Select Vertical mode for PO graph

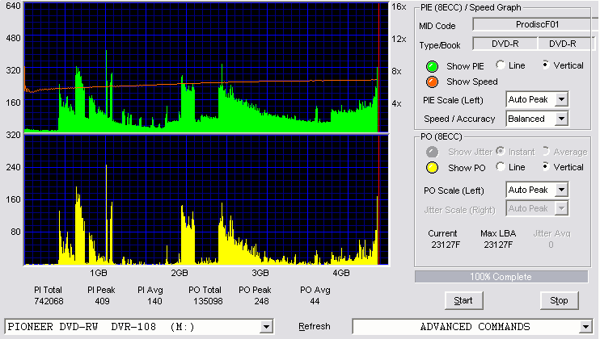pos(546,167)
